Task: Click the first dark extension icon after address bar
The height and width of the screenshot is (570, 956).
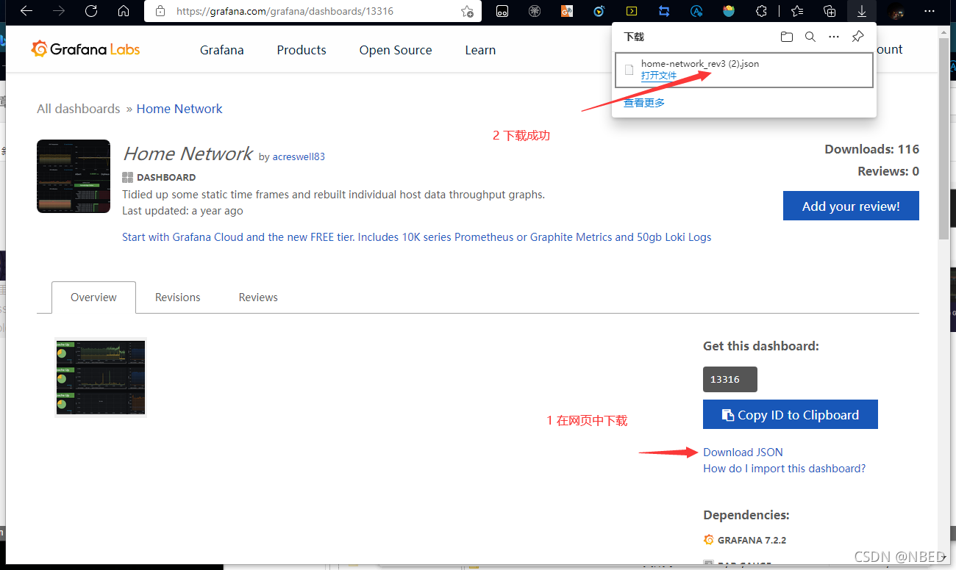Action: 502,11
